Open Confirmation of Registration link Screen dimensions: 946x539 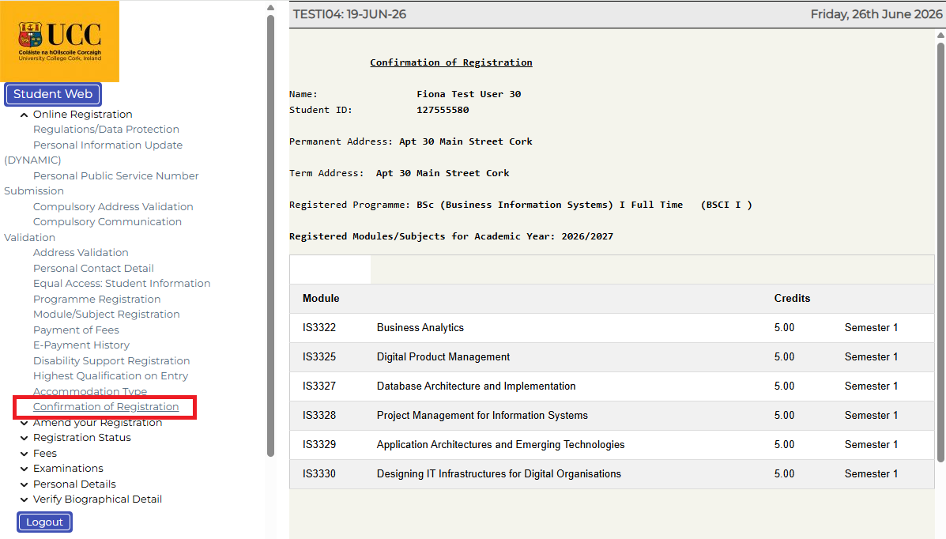tap(106, 407)
